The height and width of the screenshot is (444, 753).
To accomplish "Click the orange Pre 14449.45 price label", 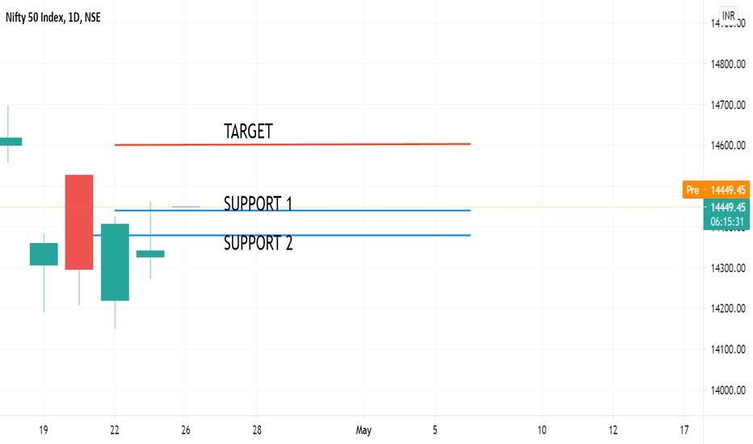I will click(x=716, y=190).
